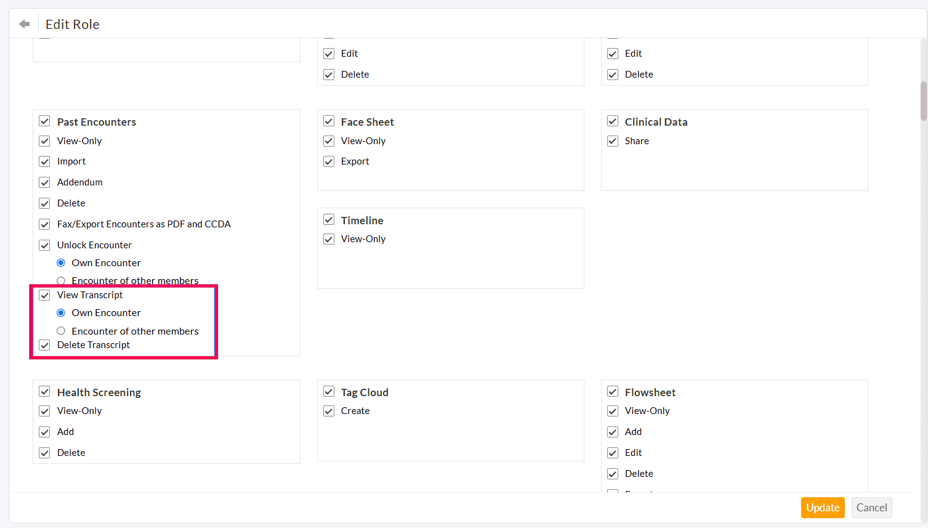Image resolution: width=928 pixels, height=528 pixels.
Task: Uncheck Import under Past Encounters
Action: tap(44, 161)
